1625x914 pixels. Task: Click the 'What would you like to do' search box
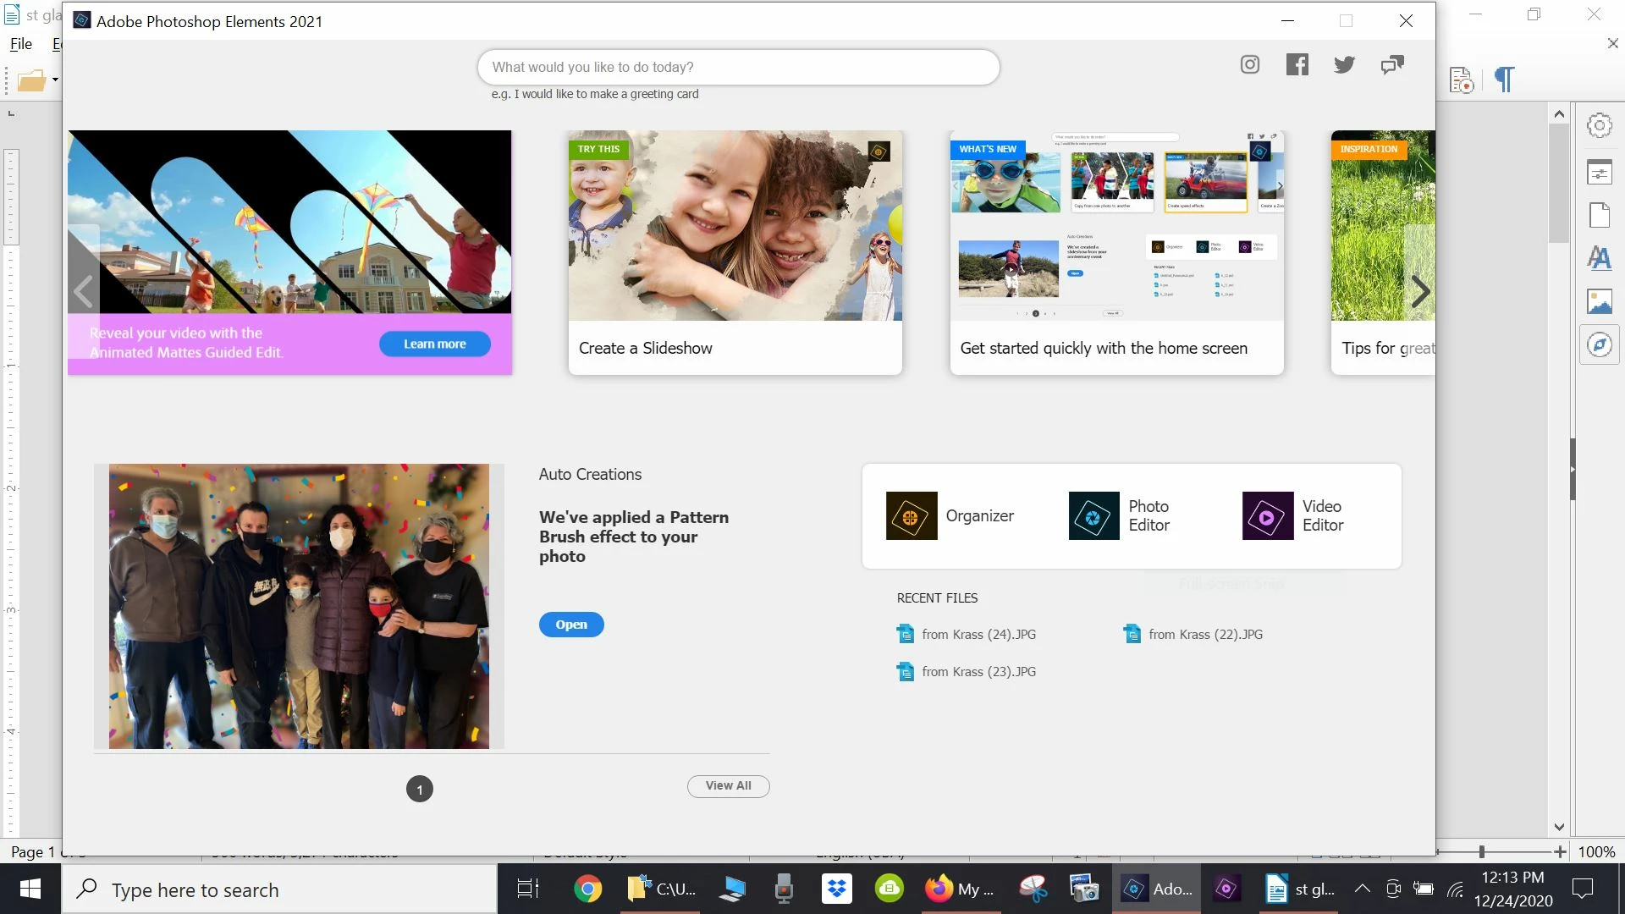click(x=738, y=67)
